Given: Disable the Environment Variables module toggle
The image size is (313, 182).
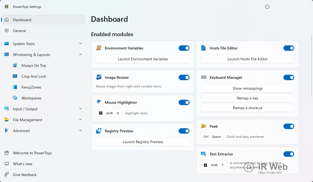Looking at the screenshot, I should 184,48.
